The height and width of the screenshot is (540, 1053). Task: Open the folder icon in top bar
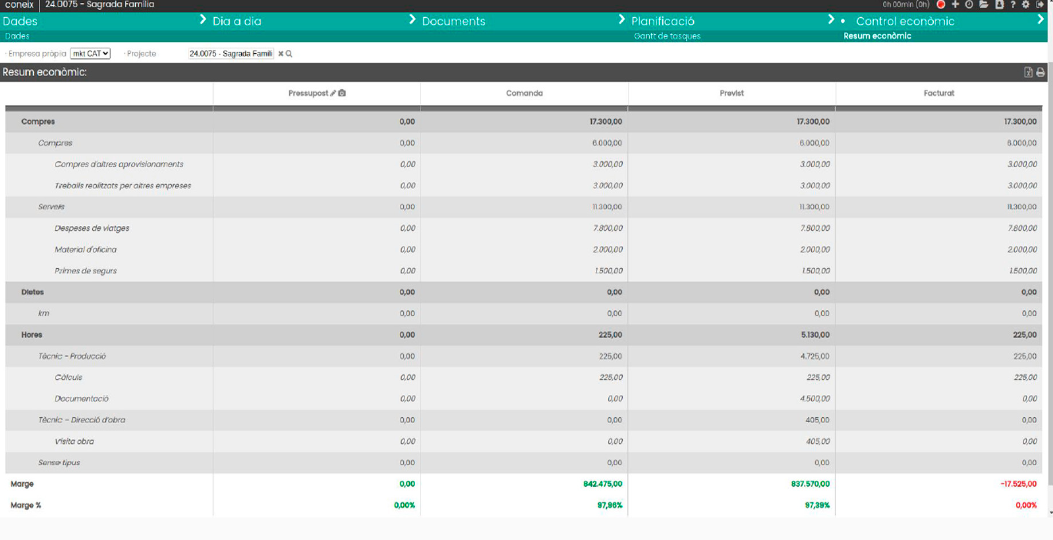click(984, 5)
